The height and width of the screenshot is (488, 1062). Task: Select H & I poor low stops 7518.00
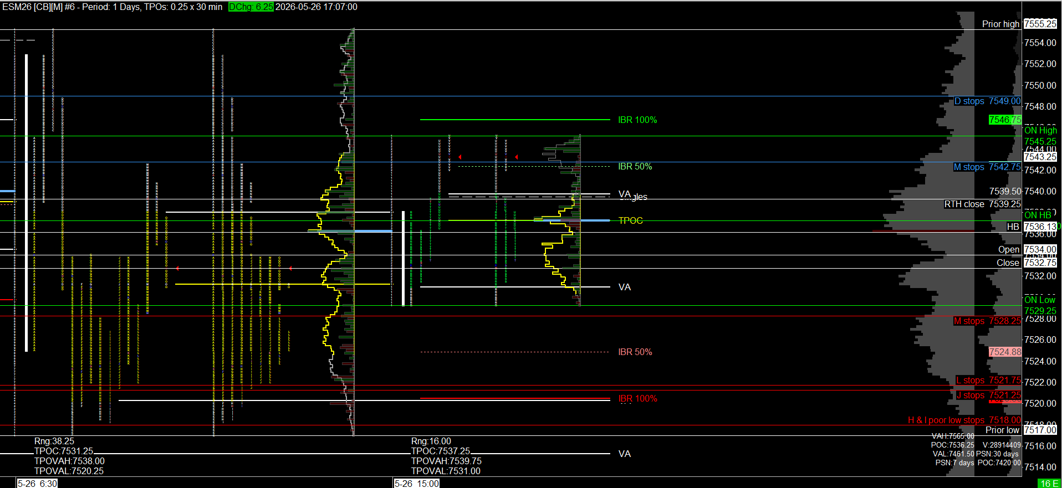click(x=964, y=420)
